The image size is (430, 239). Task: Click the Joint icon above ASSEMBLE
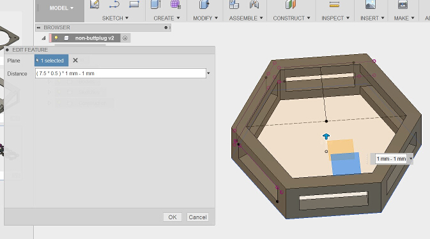tap(254, 4)
